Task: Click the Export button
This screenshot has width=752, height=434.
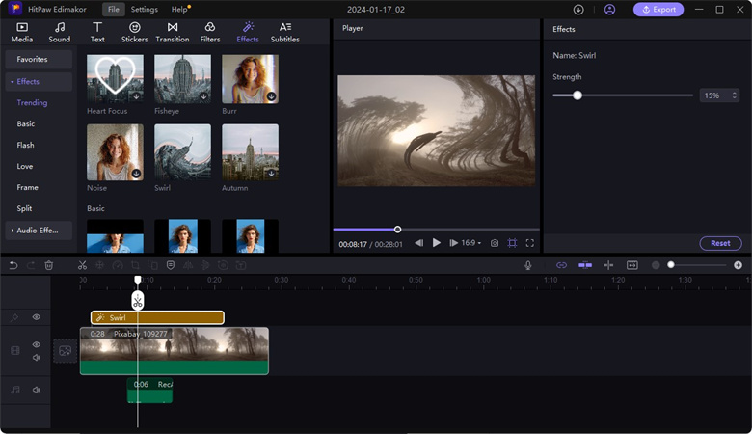Action: coord(658,9)
